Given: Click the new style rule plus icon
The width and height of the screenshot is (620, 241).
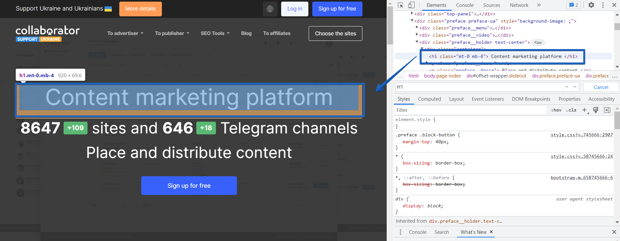Looking at the screenshot, I should click(x=584, y=110).
